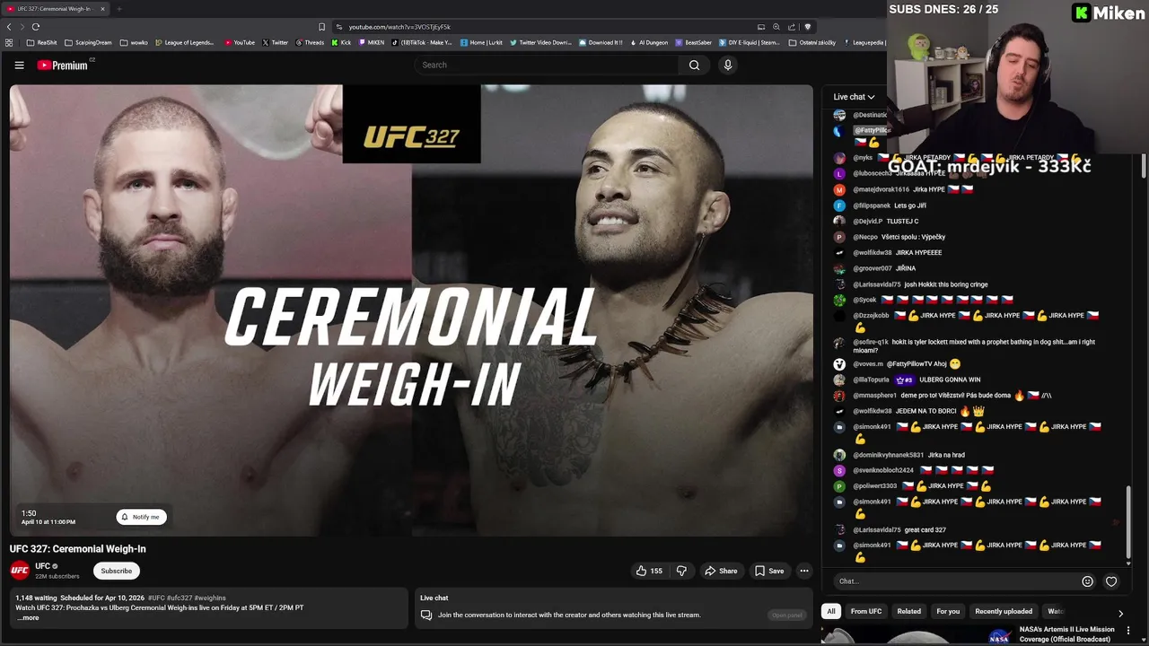Click the NASA Artemis video thumbnail
The image size is (1149, 646).
pos(917,636)
